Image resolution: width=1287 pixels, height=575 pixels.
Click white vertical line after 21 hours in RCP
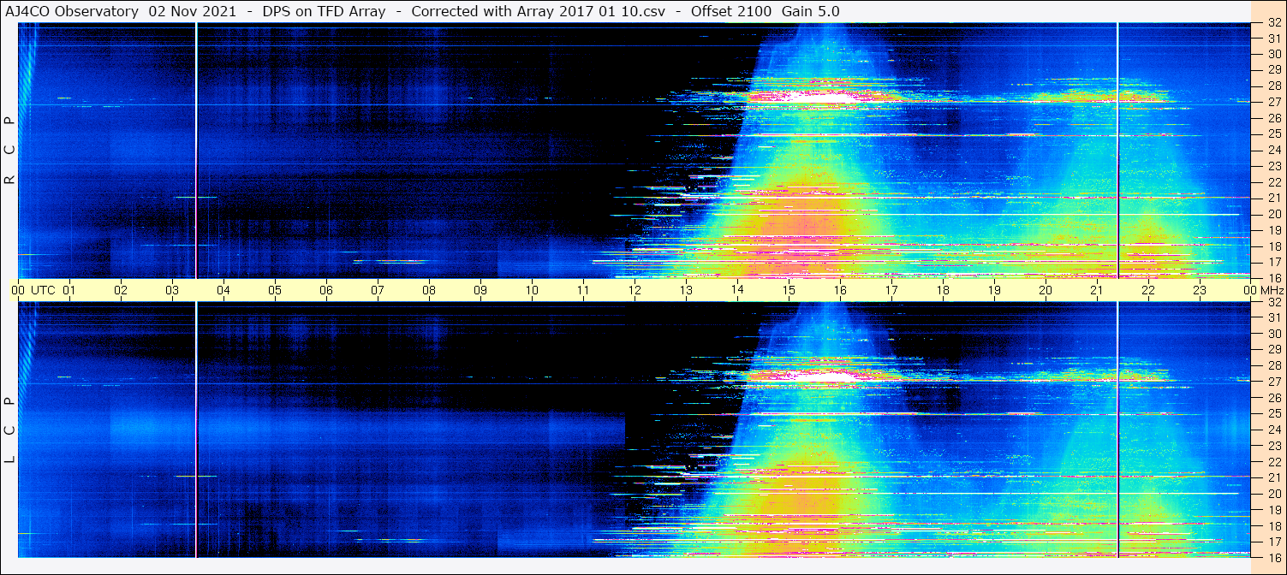pyautogui.click(x=1118, y=150)
